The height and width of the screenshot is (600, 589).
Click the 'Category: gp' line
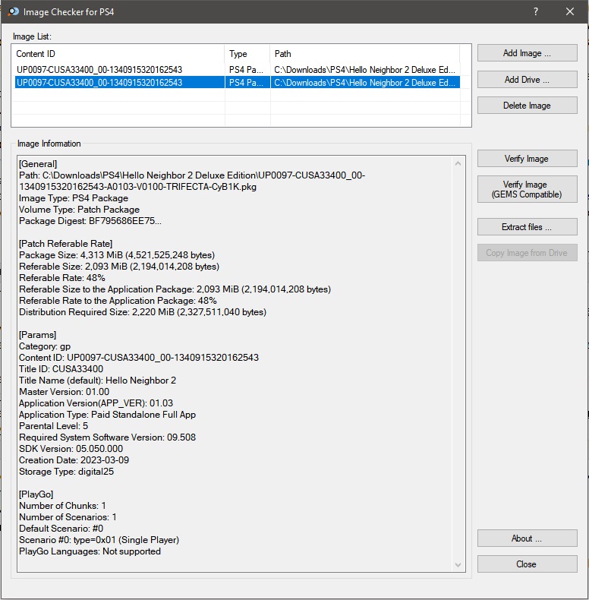45,346
